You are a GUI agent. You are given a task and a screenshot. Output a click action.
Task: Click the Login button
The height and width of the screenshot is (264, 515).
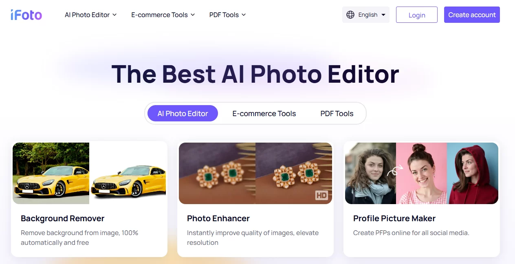pyautogui.click(x=417, y=15)
